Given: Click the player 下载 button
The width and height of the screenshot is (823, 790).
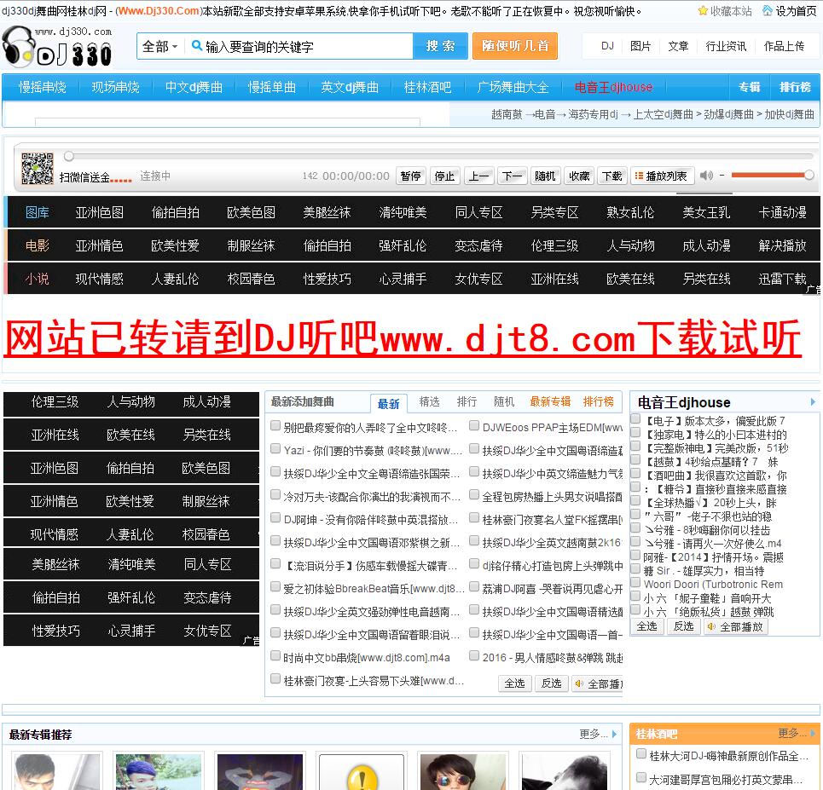Looking at the screenshot, I should [612, 176].
